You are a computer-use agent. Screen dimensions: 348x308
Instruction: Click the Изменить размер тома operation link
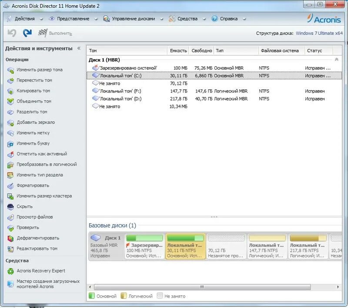coord(40,70)
